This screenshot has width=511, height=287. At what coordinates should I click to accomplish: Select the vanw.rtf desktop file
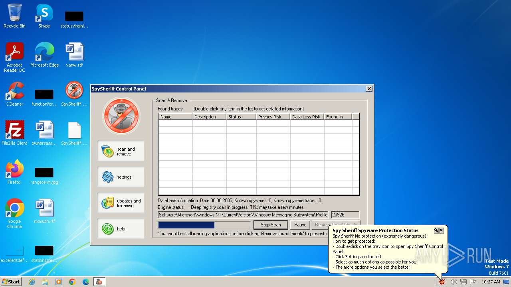coord(74,55)
